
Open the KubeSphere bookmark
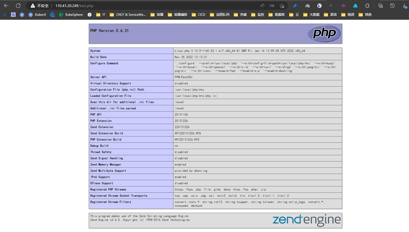click(71, 15)
